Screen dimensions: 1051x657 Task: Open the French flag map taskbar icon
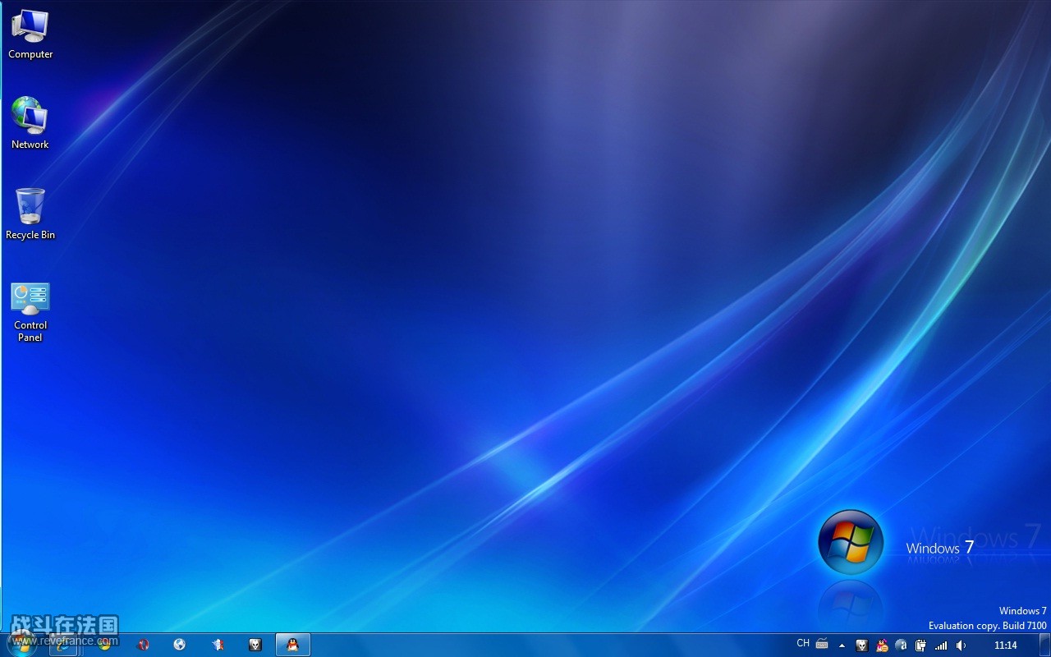click(218, 645)
